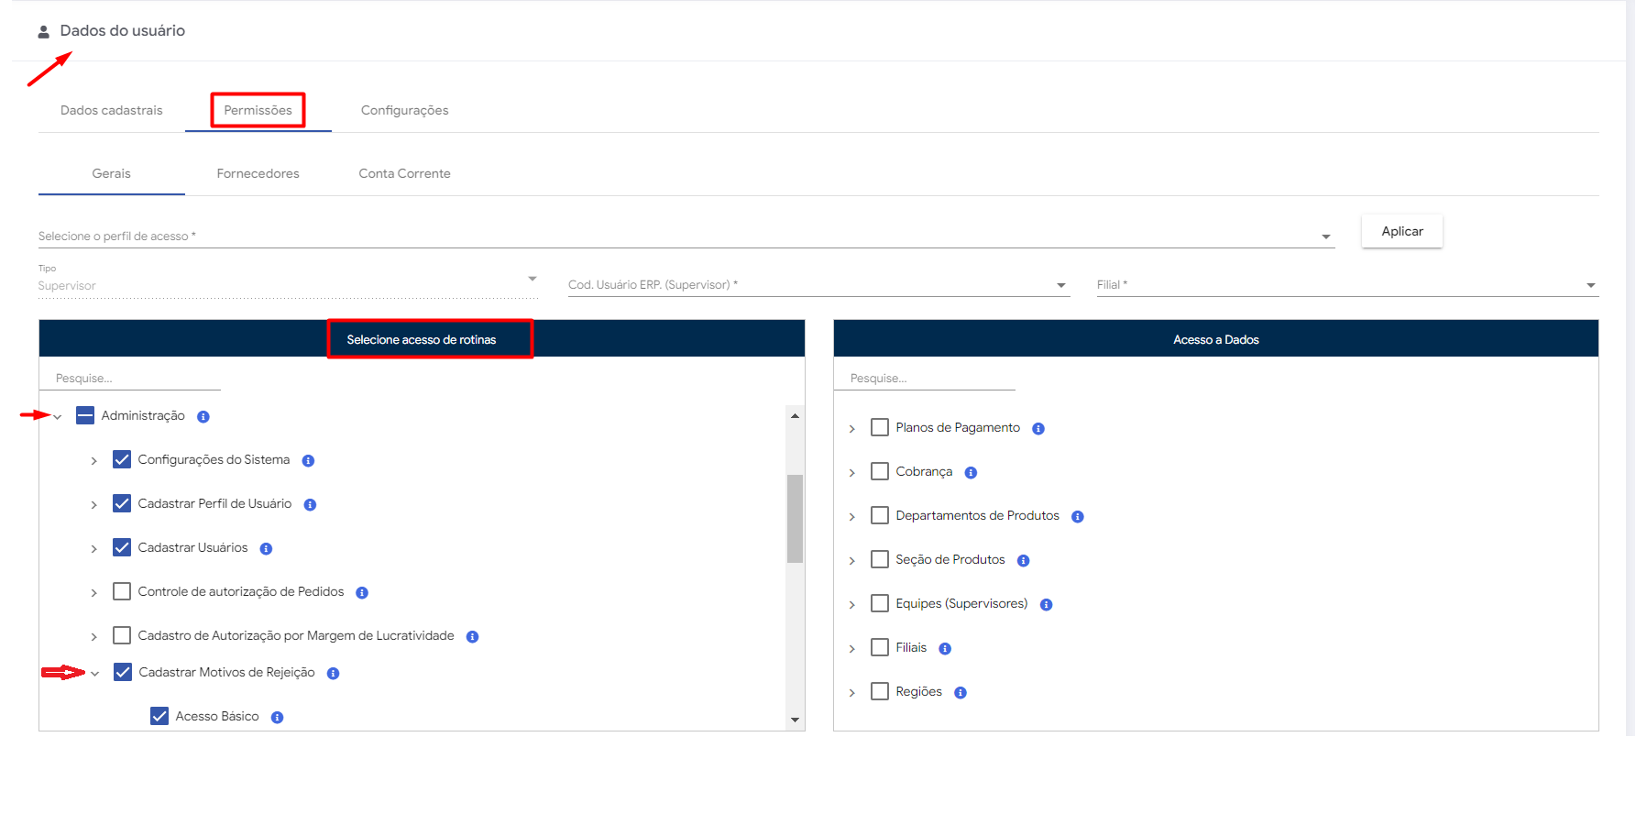The image size is (1636, 825).
Task: Click the Aplicar button
Action: click(x=1401, y=232)
